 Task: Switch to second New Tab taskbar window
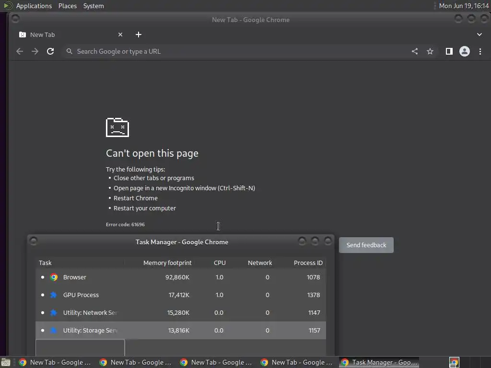pyautogui.click(x=136, y=362)
